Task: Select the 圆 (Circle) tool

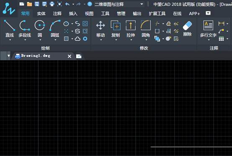Action: click(x=40, y=29)
